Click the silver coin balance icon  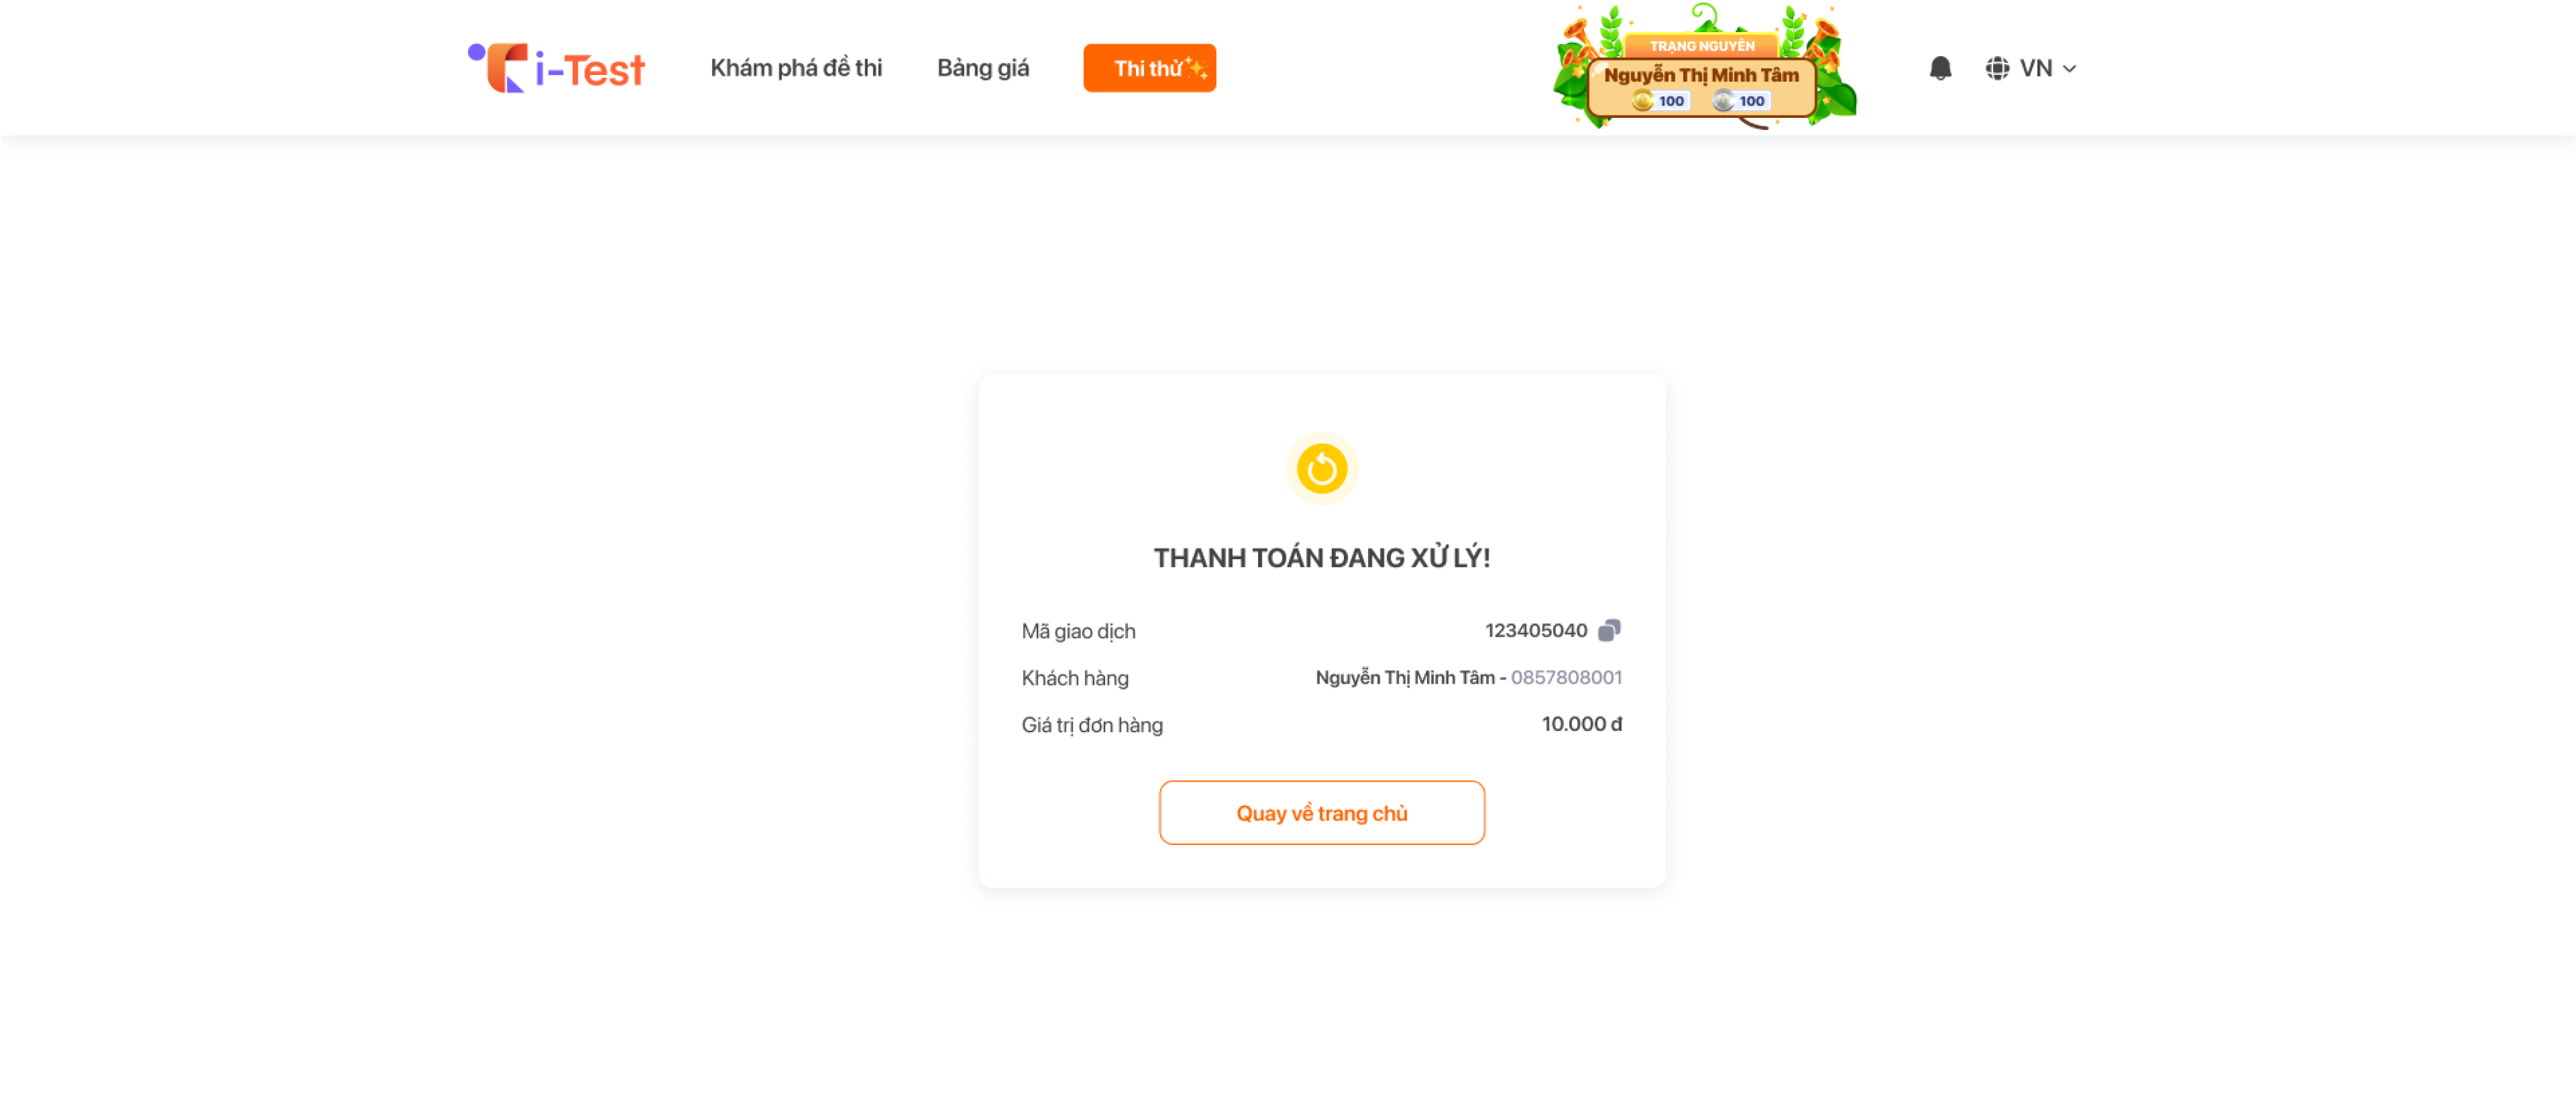pos(1723,100)
